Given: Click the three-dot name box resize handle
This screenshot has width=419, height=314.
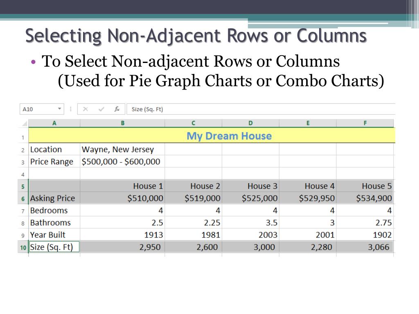Looking at the screenshot, I should (70, 109).
